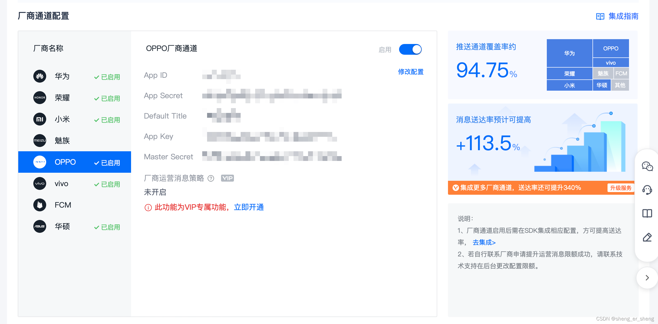Toggle the OPPO channel 启用 switch
This screenshot has width=658, height=324.
410,49
